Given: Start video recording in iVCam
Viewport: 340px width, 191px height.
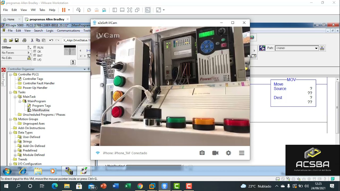Looking at the screenshot, I should coord(215,153).
